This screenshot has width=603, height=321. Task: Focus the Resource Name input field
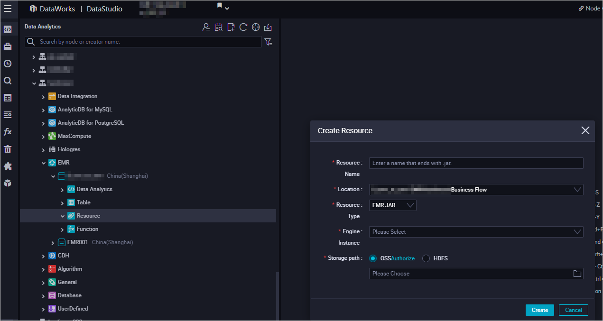tap(476, 163)
